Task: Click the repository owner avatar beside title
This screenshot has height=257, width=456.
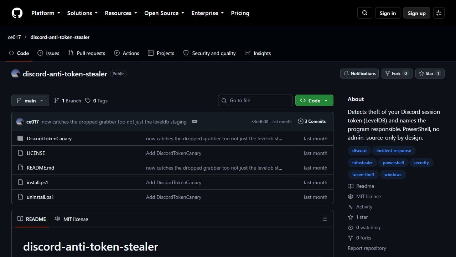Action: 16,74
